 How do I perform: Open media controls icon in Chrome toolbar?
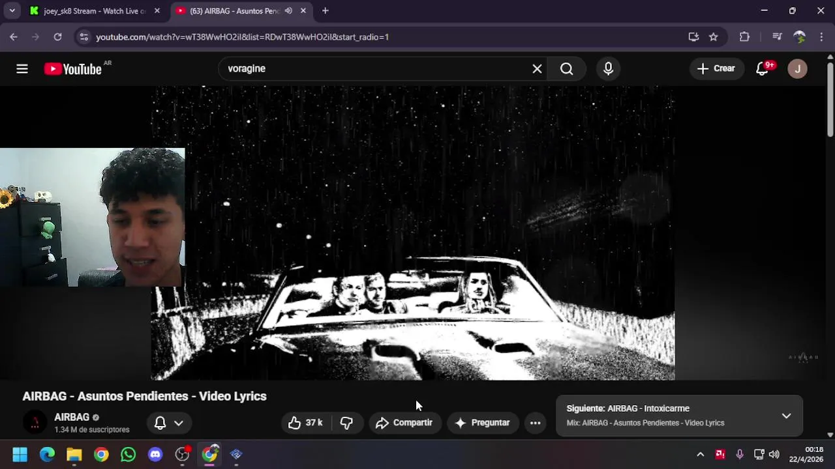click(777, 37)
